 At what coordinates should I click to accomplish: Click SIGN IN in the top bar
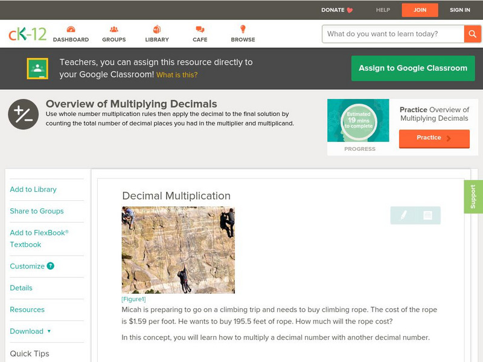(459, 10)
